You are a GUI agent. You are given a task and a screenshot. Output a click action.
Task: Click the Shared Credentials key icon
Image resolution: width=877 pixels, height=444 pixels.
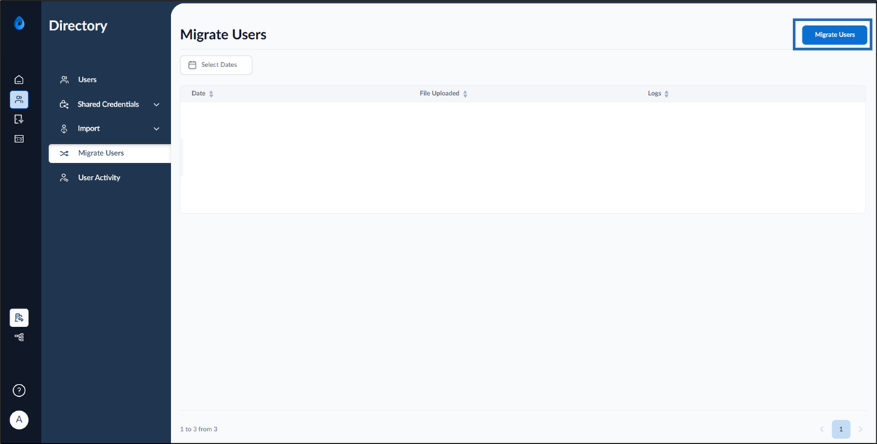[64, 105]
